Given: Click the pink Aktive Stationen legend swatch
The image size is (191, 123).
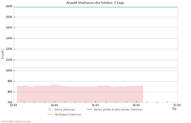Looking at the screenshot, I should (x=50, y=109).
